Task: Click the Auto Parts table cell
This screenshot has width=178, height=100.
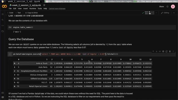Action: coord(43,67)
